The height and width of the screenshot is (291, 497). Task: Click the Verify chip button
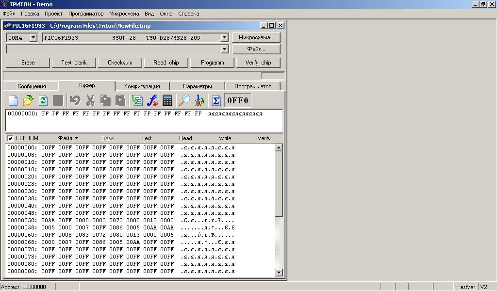258,63
